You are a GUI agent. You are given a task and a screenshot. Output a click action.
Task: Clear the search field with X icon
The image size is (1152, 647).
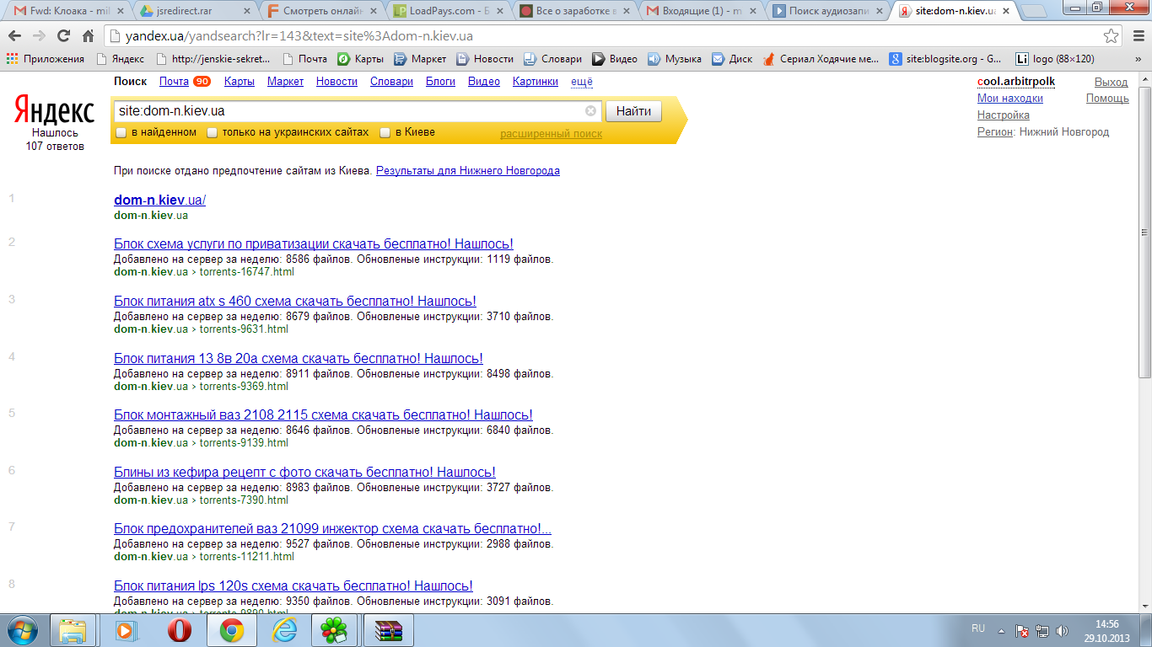point(590,111)
